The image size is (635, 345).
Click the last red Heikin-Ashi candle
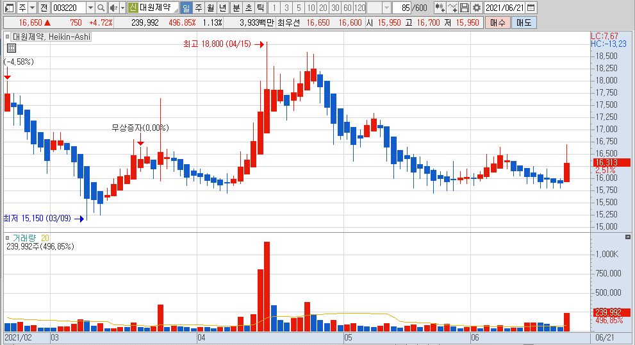pyautogui.click(x=566, y=172)
